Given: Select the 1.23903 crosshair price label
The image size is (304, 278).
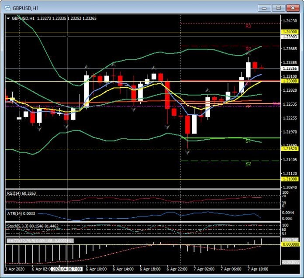Looking at the screenshot, I should click(290, 37).
